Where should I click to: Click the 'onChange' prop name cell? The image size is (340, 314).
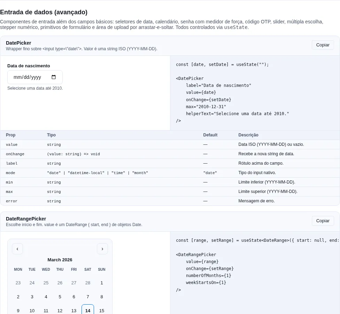tap(15, 154)
